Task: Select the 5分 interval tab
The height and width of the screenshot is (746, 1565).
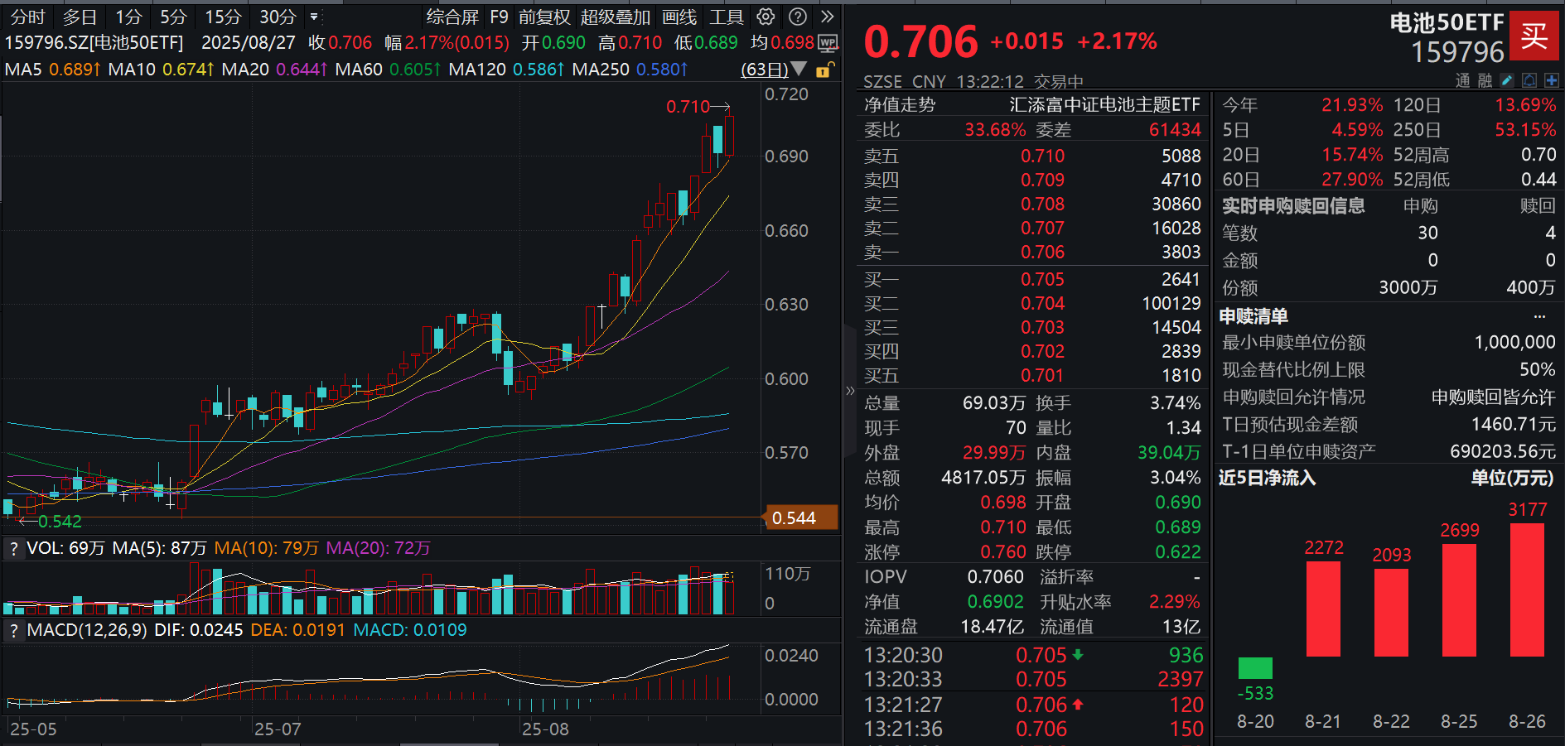Action: tap(173, 17)
